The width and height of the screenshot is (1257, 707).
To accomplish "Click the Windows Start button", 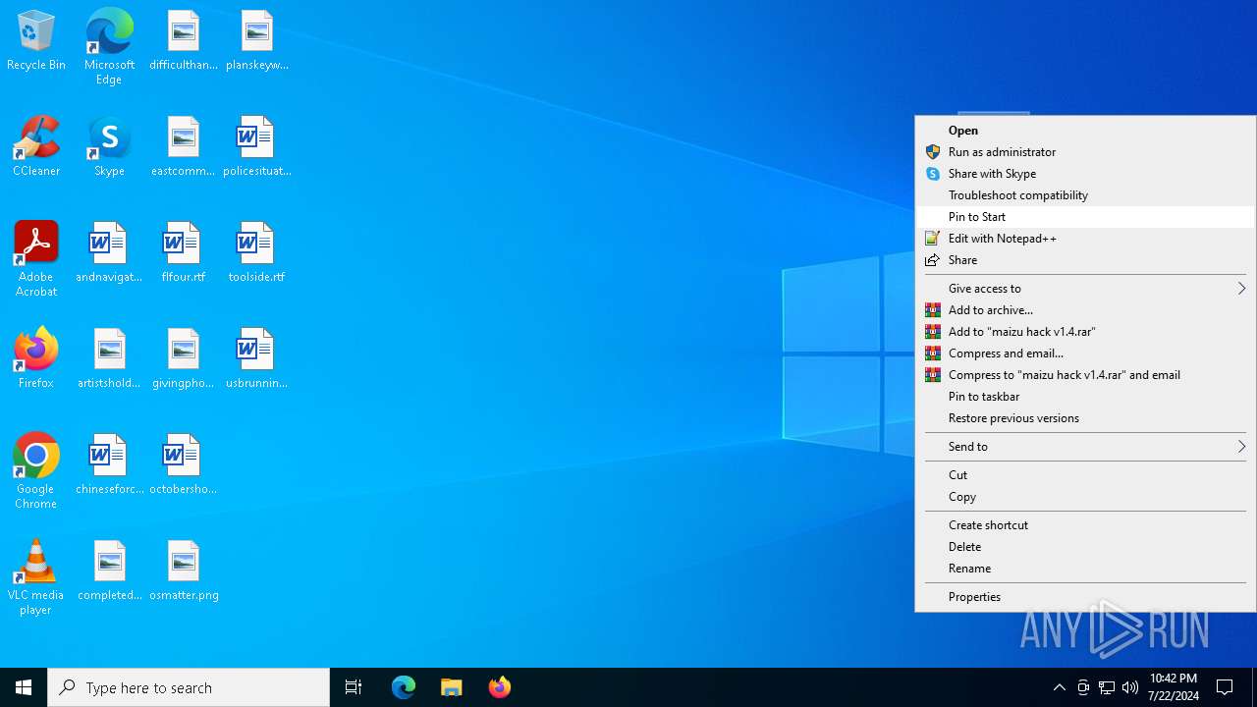I will click(x=24, y=687).
